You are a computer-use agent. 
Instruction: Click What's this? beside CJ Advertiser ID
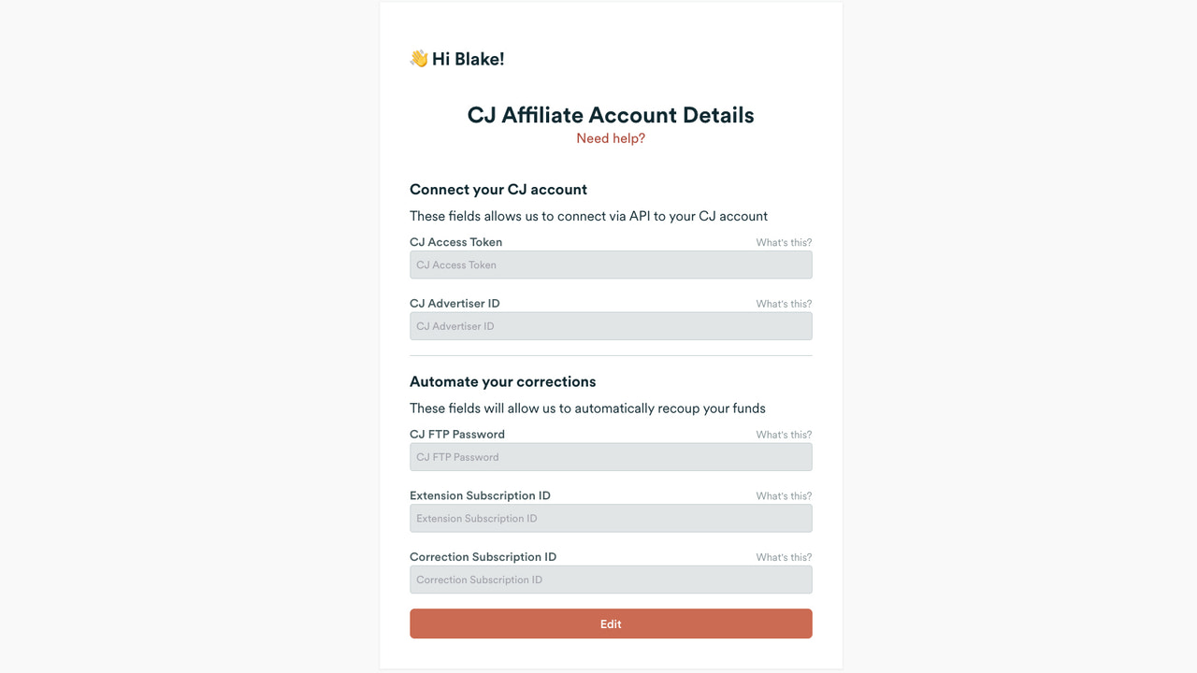tap(784, 303)
